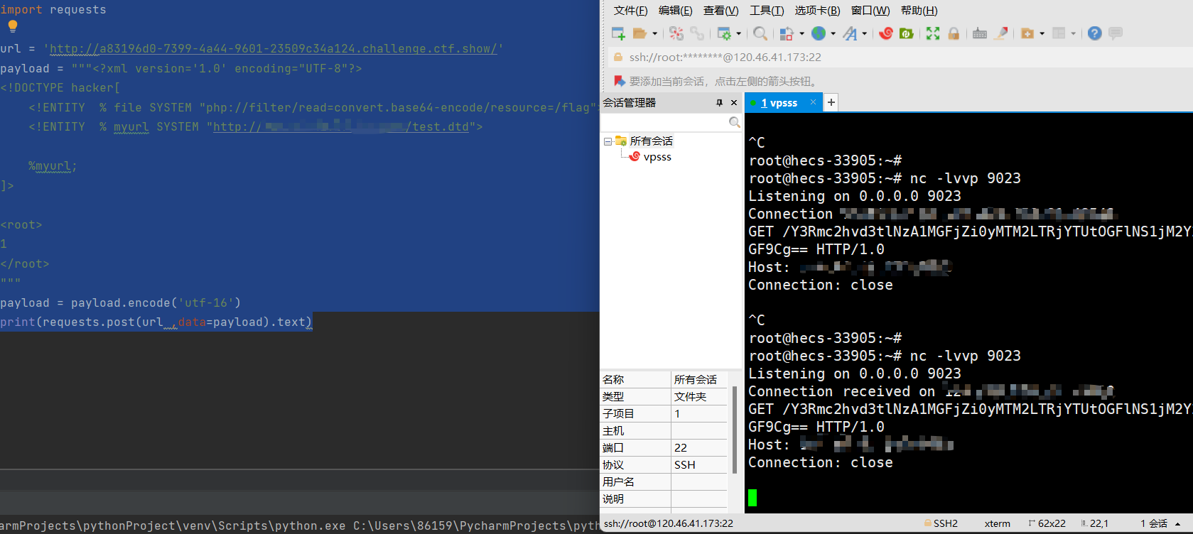
Task: Click the Open session folder icon
Action: tap(639, 33)
